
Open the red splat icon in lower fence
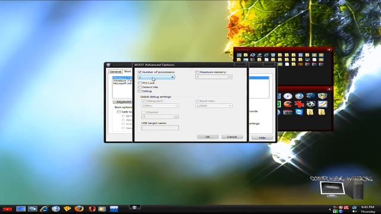(x=299, y=104)
